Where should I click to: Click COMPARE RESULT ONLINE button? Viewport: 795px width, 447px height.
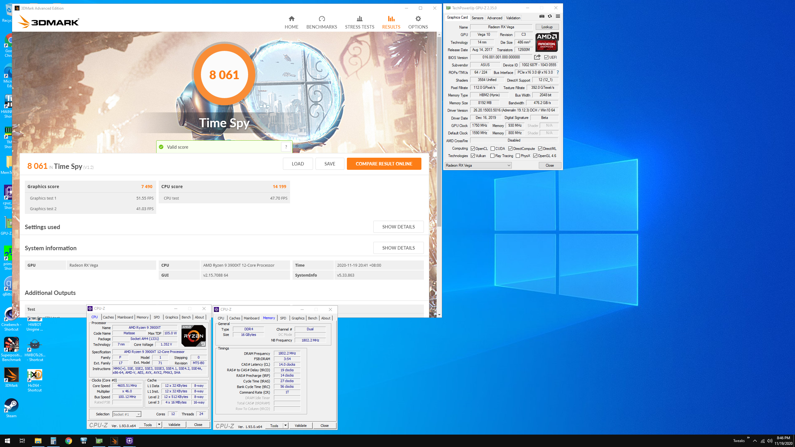coord(384,164)
